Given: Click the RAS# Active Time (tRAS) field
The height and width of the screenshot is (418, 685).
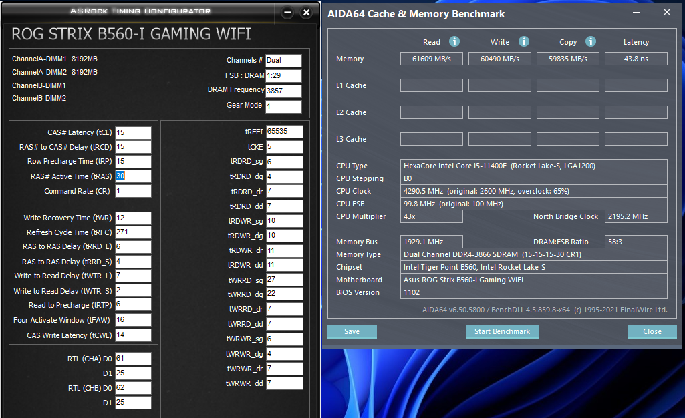Looking at the screenshot, I should click(x=133, y=176).
